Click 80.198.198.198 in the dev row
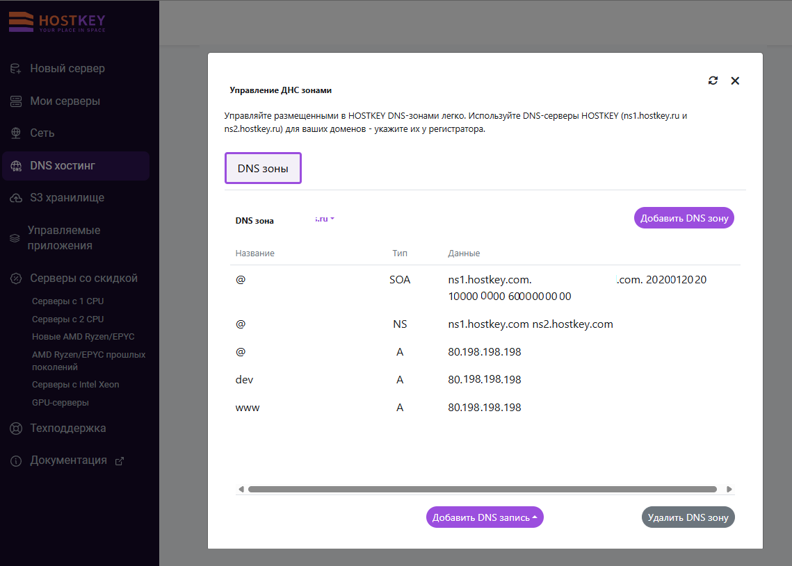This screenshot has height=566, width=792. [x=485, y=379]
